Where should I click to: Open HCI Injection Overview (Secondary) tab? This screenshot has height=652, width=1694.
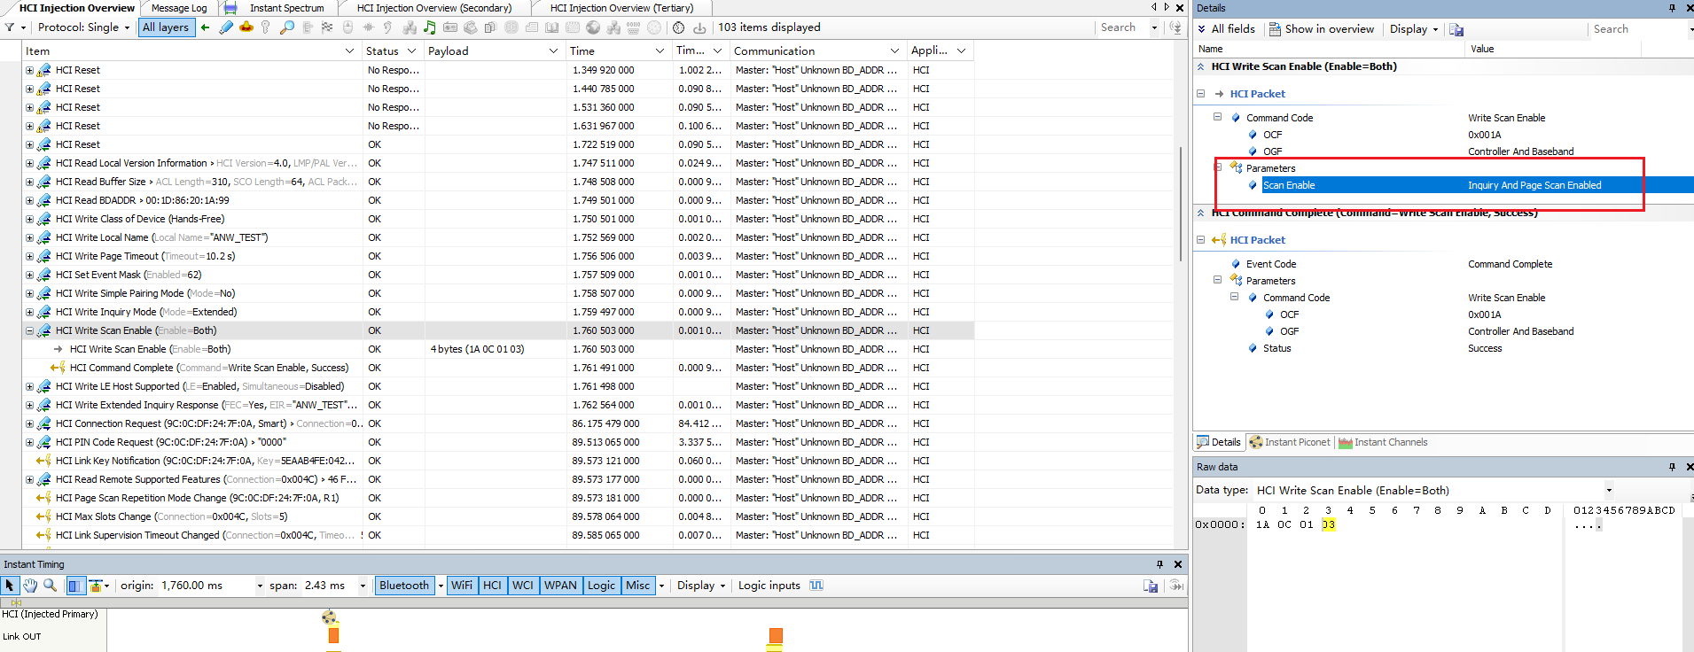434,8
